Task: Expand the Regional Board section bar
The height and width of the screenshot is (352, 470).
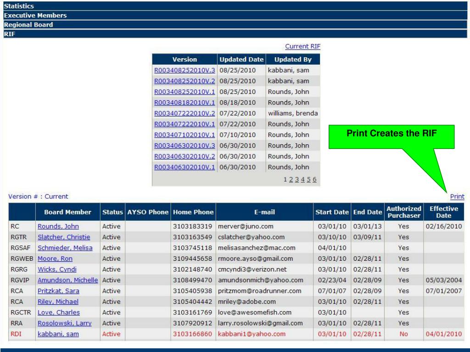Action: pos(235,25)
